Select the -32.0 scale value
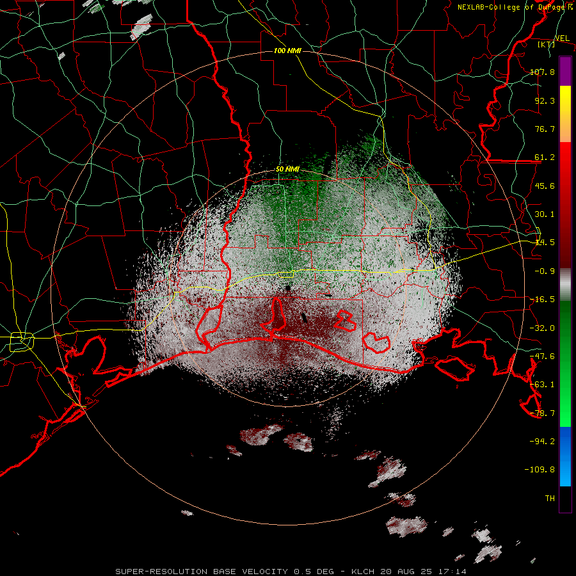 (542, 328)
